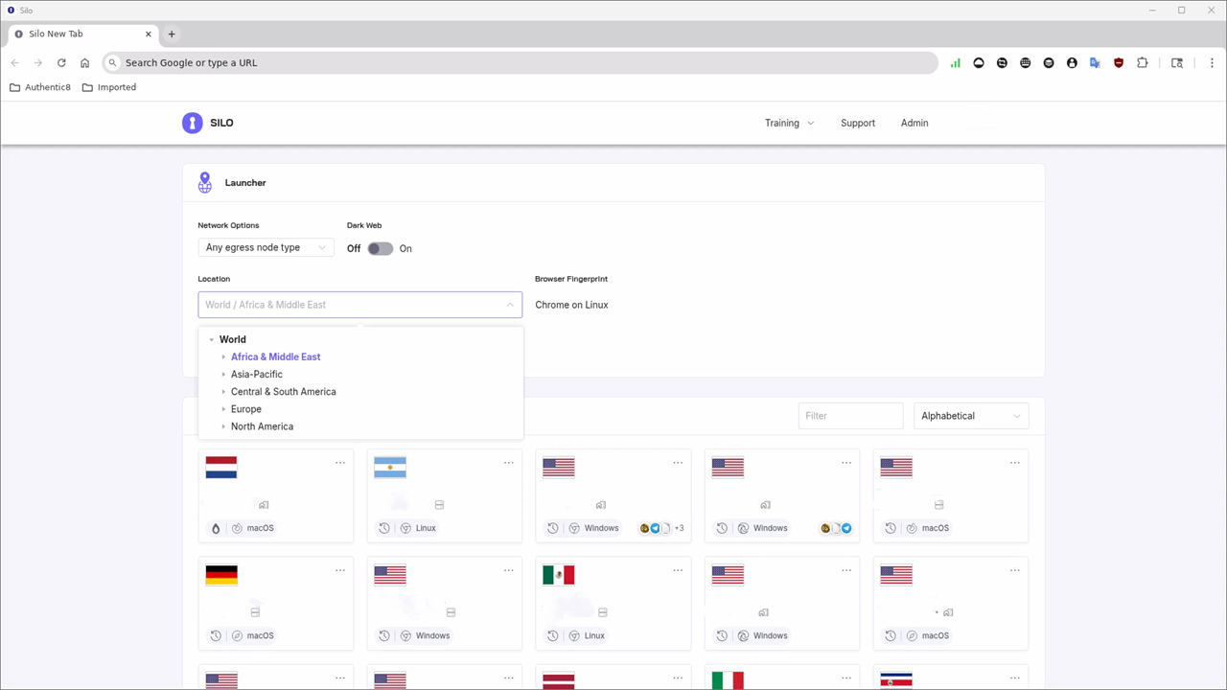Go to the browser home icon
The height and width of the screenshot is (690, 1227).
pyautogui.click(x=84, y=62)
